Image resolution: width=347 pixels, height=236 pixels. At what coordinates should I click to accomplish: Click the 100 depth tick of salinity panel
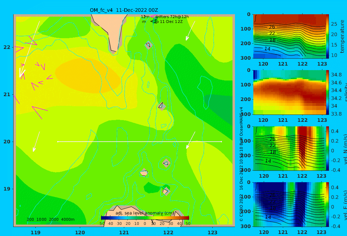point(246,85)
